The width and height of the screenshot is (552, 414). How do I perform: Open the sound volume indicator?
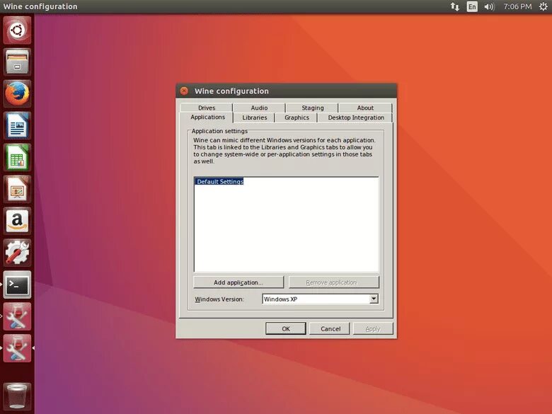pos(489,6)
